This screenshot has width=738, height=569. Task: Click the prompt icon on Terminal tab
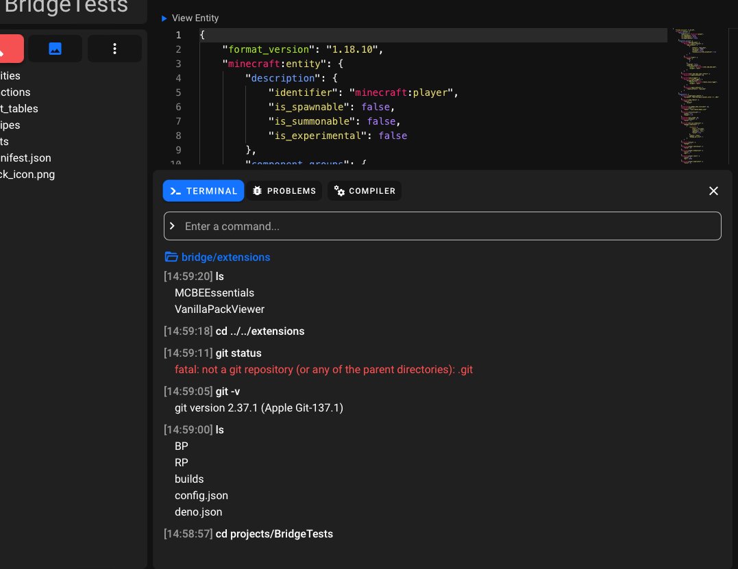(x=175, y=191)
